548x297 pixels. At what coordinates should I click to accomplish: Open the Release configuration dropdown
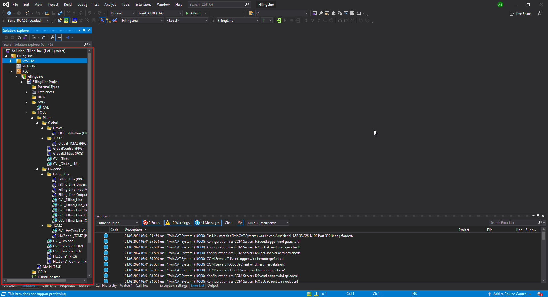coord(122,13)
